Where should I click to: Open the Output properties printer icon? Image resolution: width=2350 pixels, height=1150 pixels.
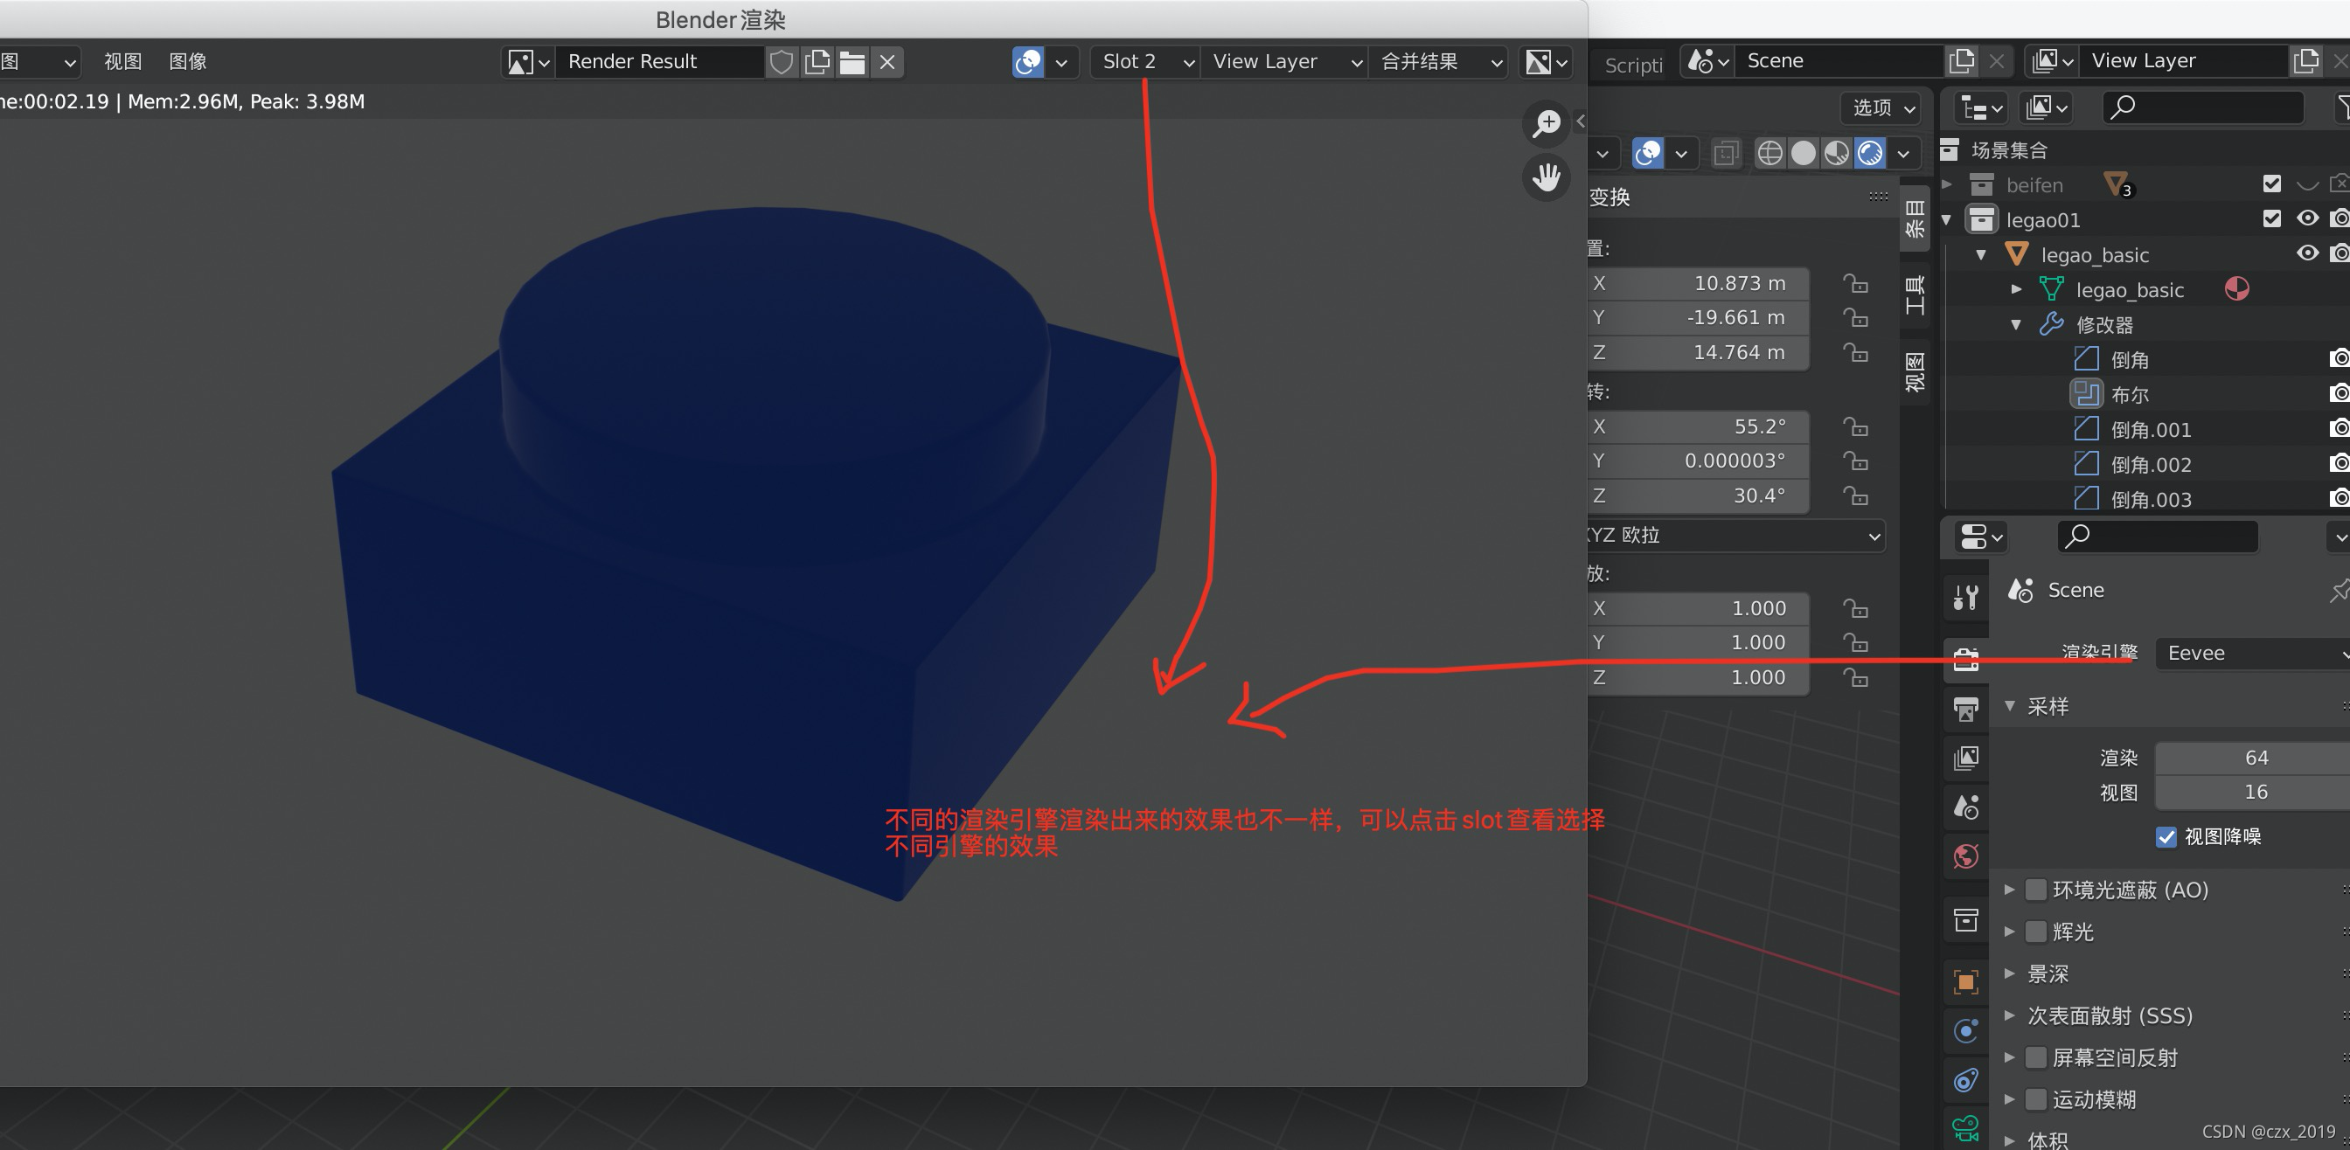(x=1966, y=709)
